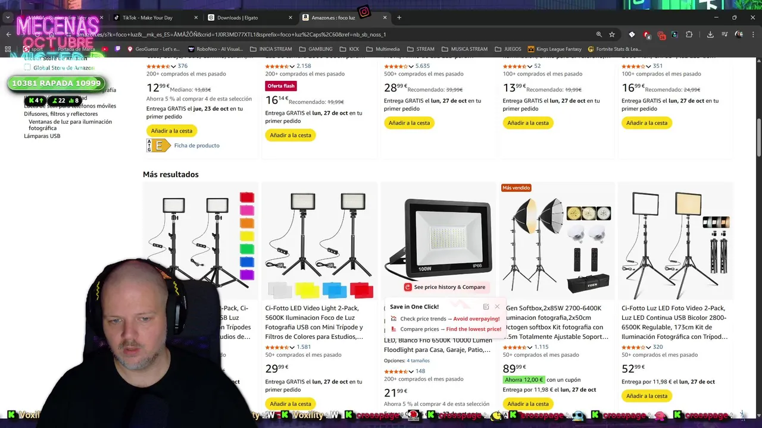The height and width of the screenshot is (428, 762).
Task: Select the Amazon.es foco luz tab
Action: (345, 18)
